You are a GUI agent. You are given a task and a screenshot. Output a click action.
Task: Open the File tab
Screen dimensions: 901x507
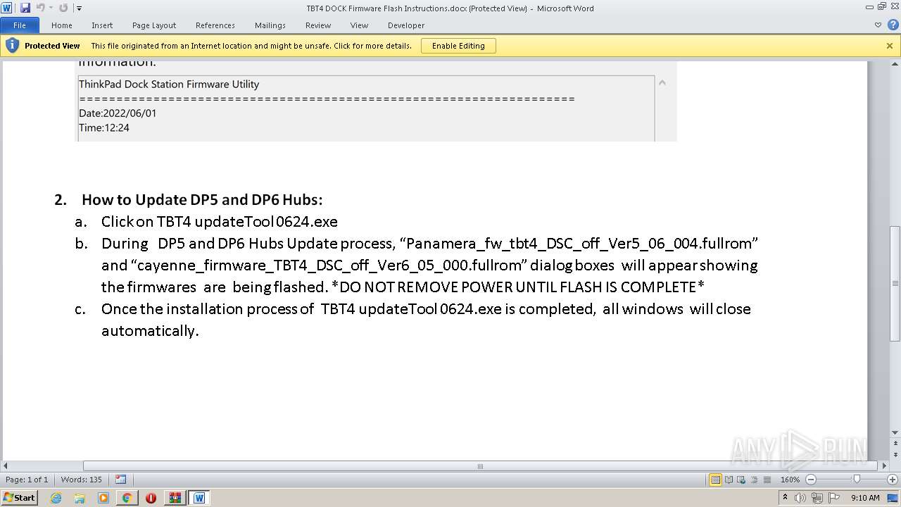20,25
